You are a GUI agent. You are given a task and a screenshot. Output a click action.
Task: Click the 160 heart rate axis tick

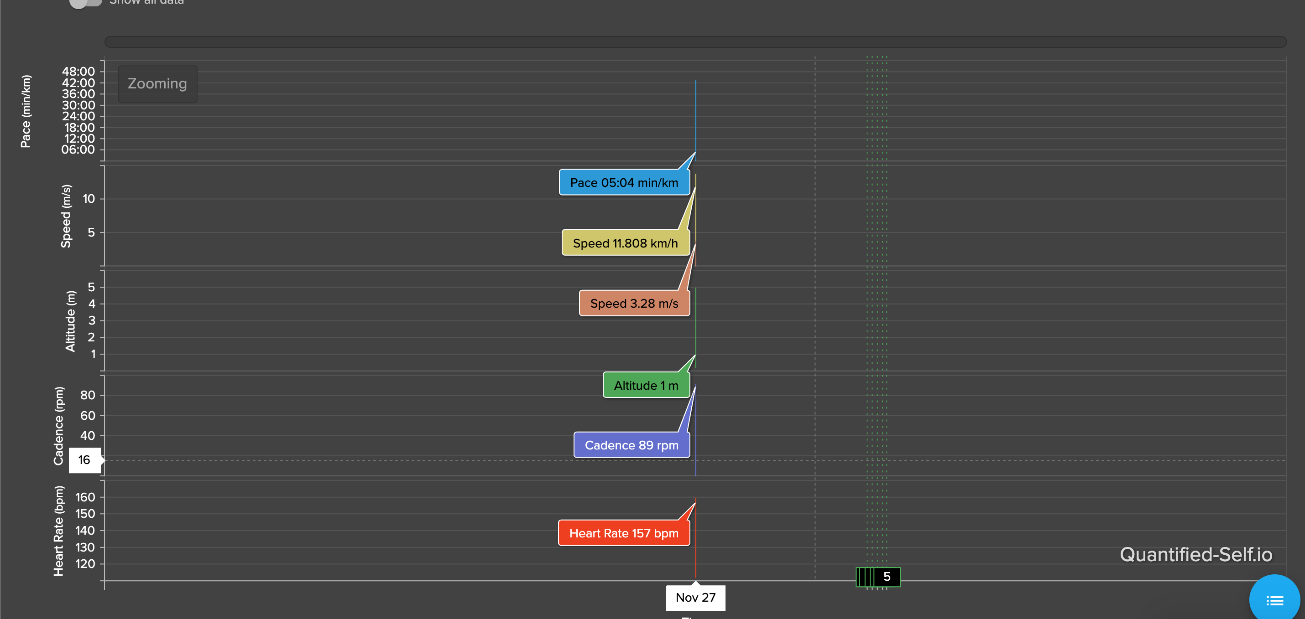click(x=85, y=497)
